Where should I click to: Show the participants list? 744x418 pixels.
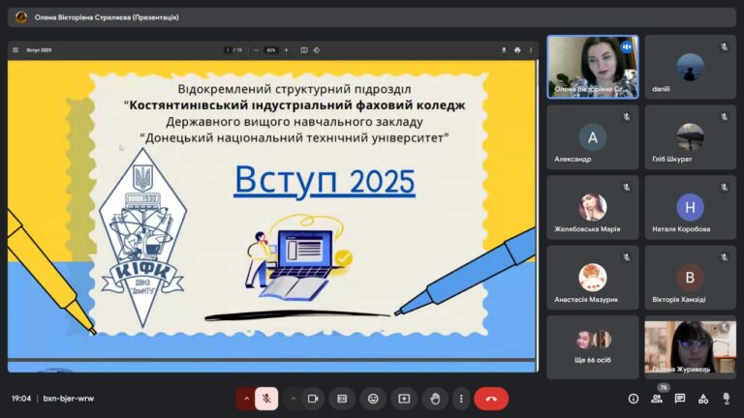click(657, 399)
